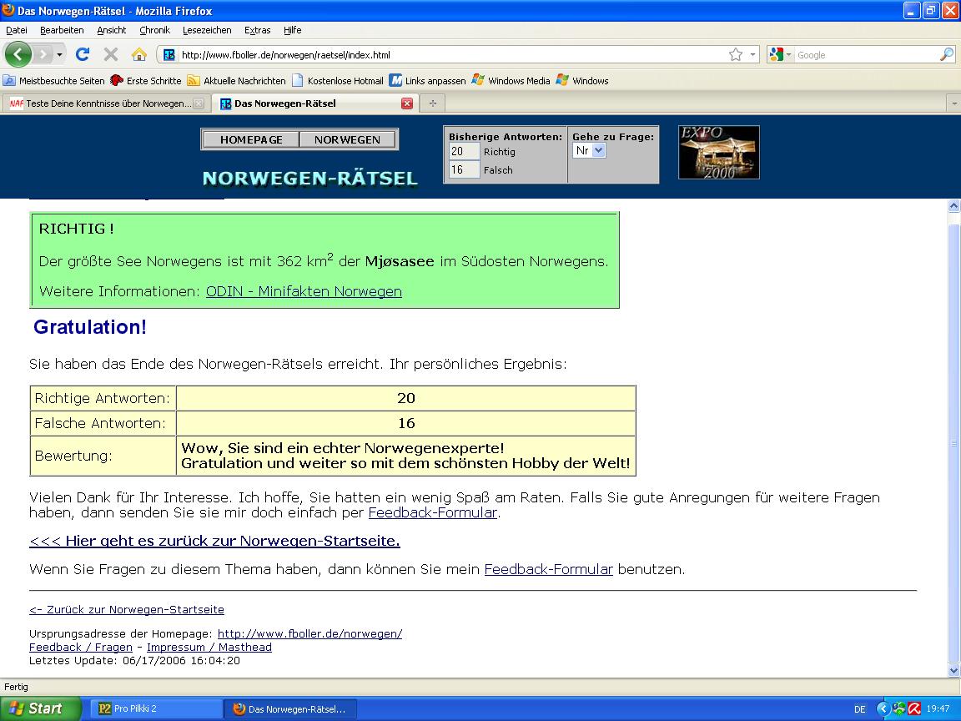Click the Stop loading X icon
The height and width of the screenshot is (721, 961).
pyautogui.click(x=110, y=54)
